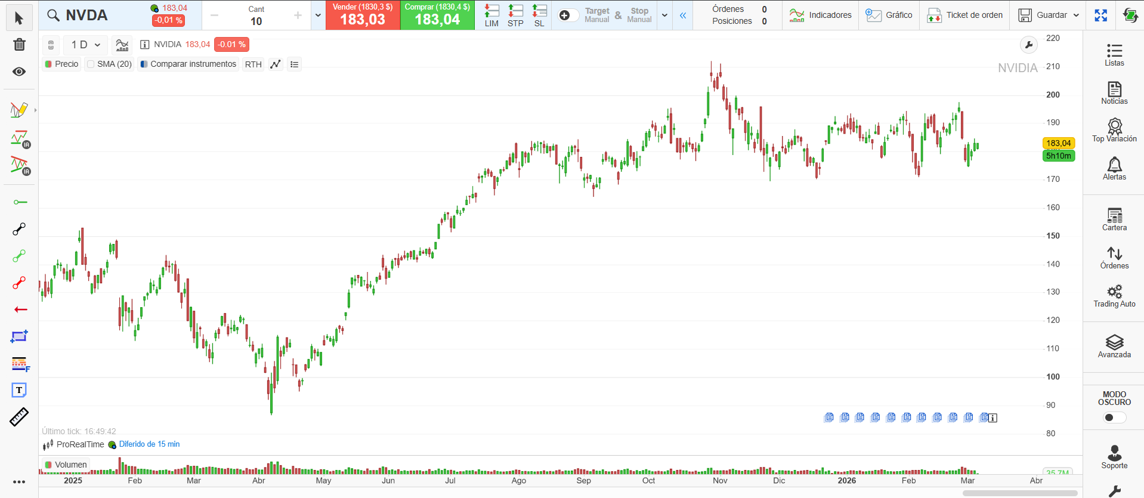Open the Alertas bell icon

coord(1114,168)
